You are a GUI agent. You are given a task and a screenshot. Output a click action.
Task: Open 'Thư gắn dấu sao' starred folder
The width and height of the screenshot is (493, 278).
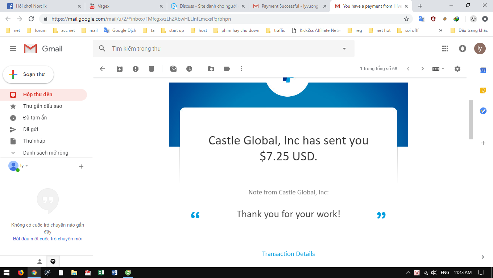[43, 106]
